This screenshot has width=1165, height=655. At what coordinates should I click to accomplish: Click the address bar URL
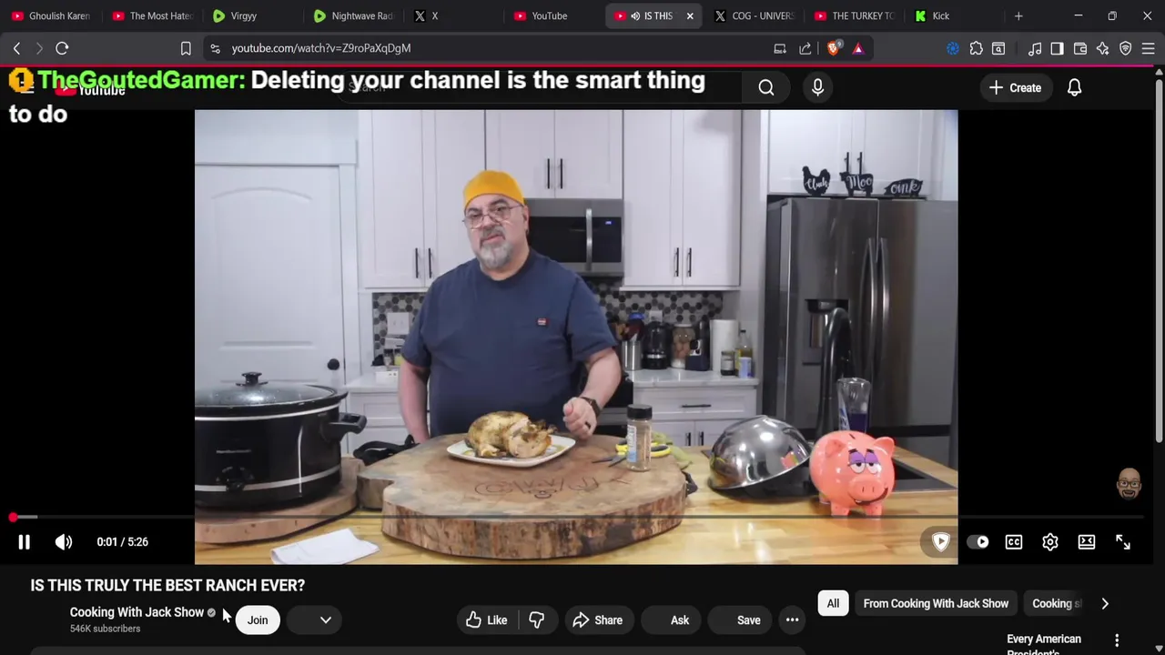pyautogui.click(x=320, y=48)
